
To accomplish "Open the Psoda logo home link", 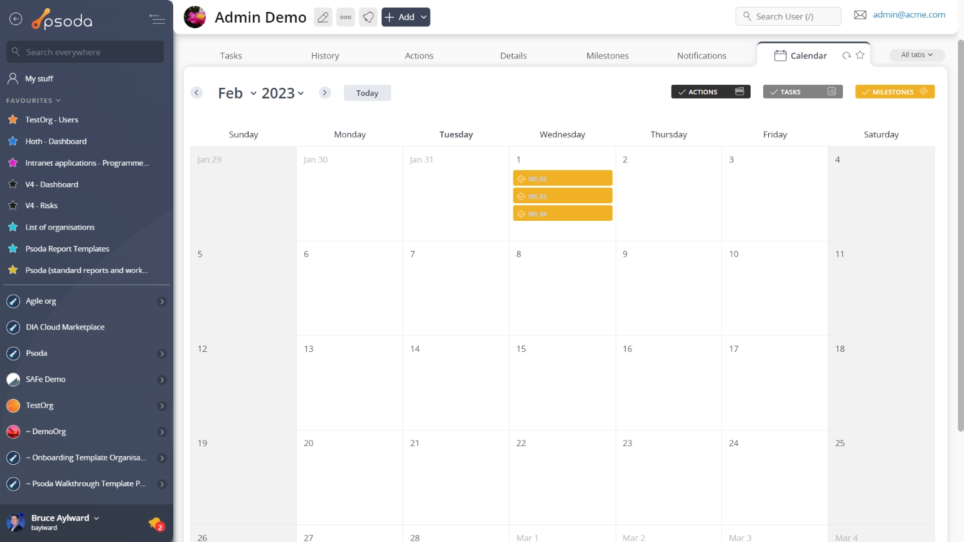I will click(x=62, y=20).
